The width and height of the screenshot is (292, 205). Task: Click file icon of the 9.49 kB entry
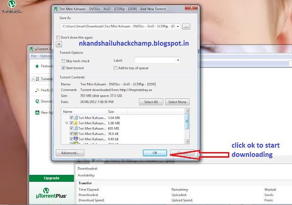click(76, 139)
